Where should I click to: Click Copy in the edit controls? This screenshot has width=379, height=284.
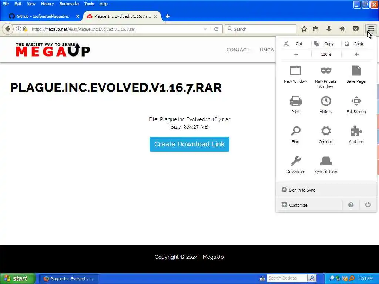[x=326, y=44]
